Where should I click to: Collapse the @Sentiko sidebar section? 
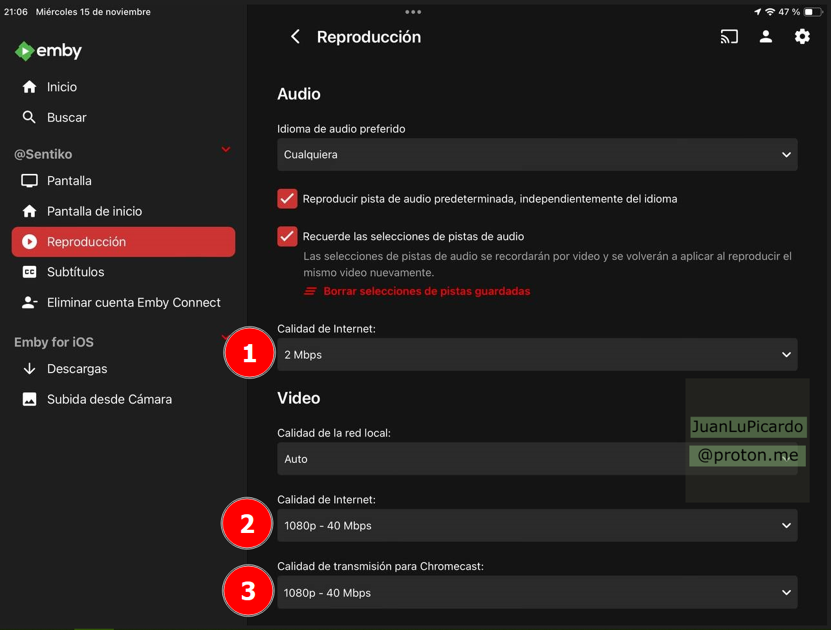pyautogui.click(x=226, y=150)
